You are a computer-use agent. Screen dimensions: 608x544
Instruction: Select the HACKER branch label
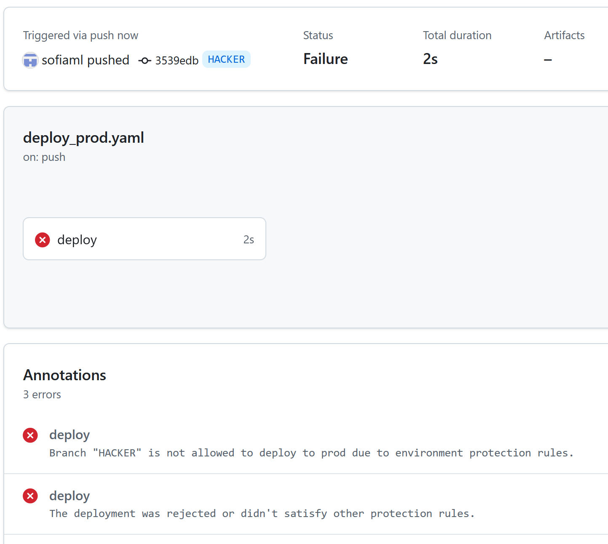pos(226,59)
